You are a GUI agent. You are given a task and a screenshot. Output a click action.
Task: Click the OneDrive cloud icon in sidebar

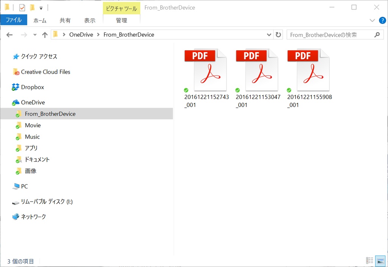tap(16, 102)
